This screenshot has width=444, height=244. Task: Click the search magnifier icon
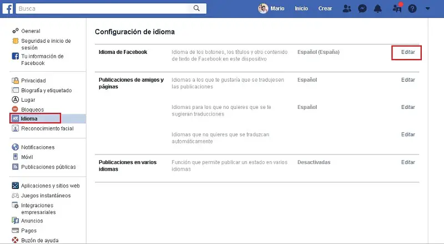196,8
